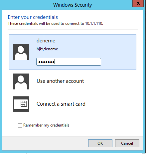
Task: Click the masked password dots
Action: [46, 62]
